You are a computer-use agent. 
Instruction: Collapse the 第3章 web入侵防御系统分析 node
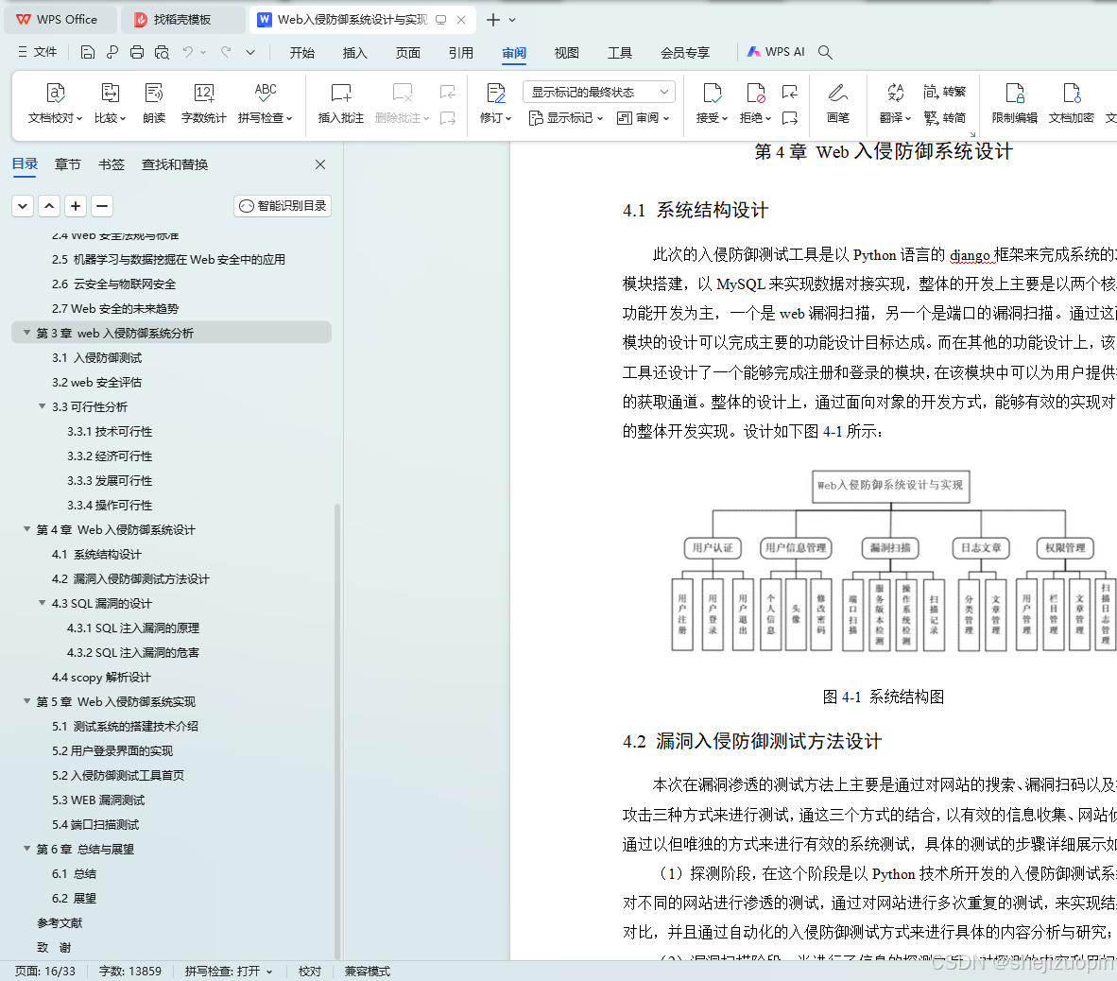pos(26,333)
